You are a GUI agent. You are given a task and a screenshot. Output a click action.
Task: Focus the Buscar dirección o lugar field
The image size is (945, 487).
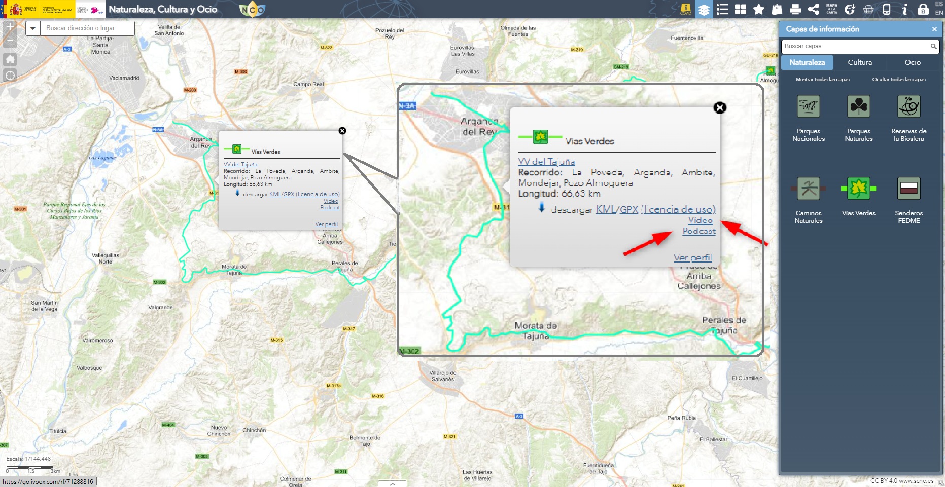87,28
